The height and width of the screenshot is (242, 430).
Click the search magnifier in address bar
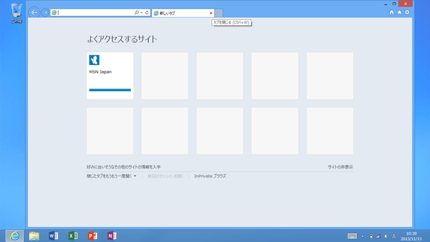click(136, 13)
